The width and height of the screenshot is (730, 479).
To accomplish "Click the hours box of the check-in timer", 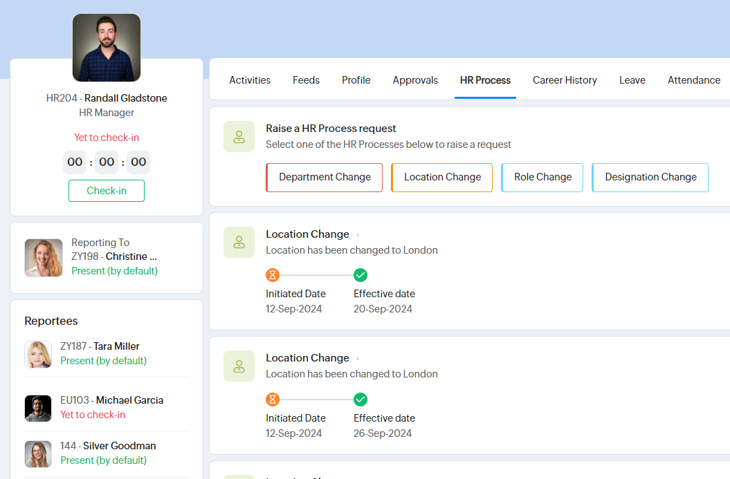I will [x=75, y=162].
